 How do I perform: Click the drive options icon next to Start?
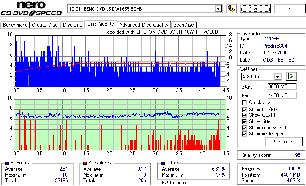pos(231,9)
